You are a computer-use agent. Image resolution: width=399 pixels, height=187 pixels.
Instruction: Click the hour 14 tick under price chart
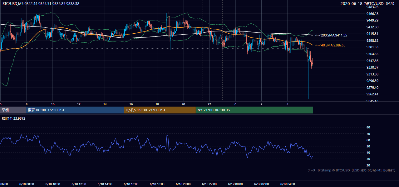(105, 104)
